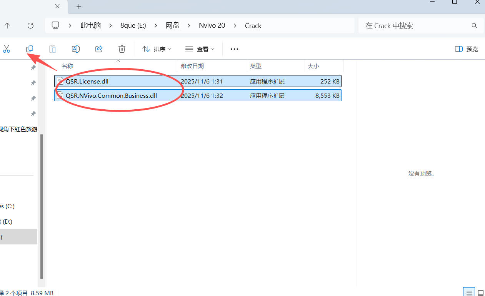Click the 在 Crack 中搜索 search field

click(x=415, y=25)
